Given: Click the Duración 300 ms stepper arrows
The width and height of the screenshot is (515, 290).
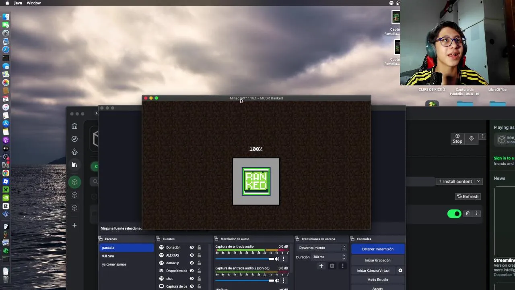Looking at the screenshot, I should [343, 257].
